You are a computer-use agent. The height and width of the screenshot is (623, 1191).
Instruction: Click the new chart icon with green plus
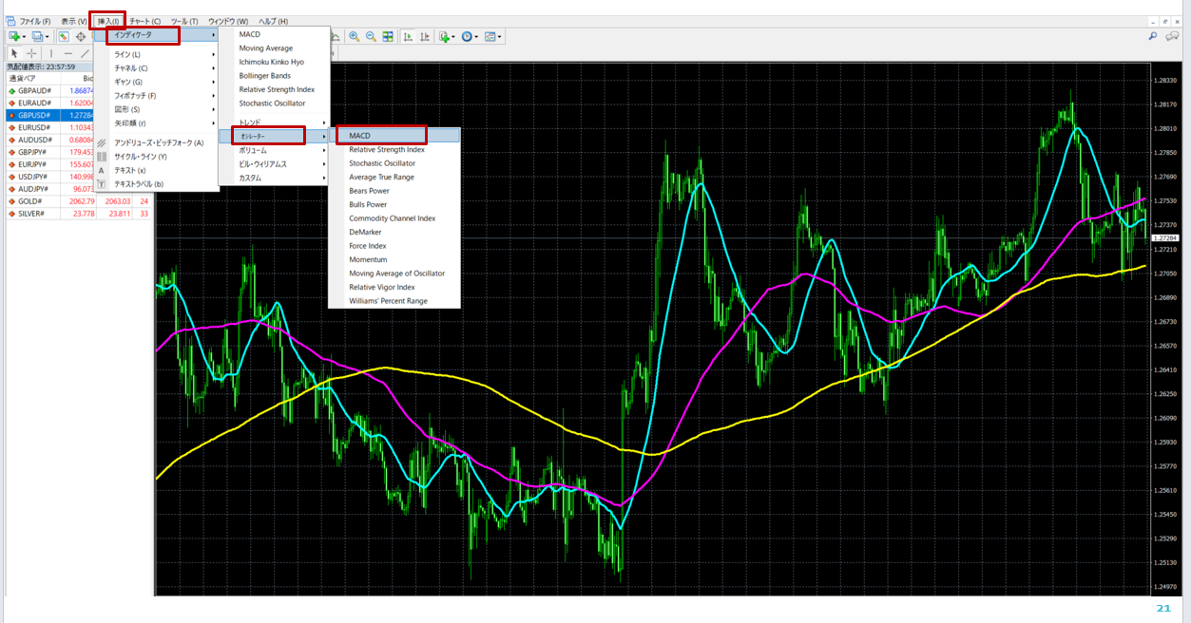[15, 36]
